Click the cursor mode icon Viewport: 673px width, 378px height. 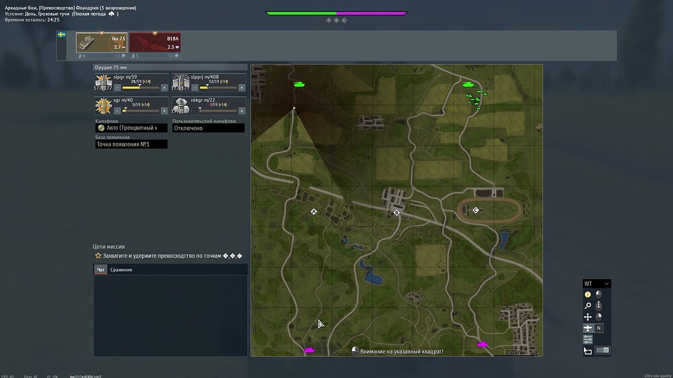pos(588,351)
